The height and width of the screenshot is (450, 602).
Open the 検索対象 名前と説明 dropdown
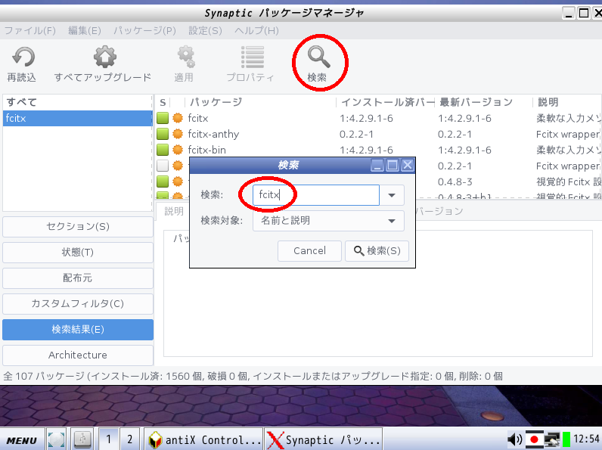[x=328, y=221]
